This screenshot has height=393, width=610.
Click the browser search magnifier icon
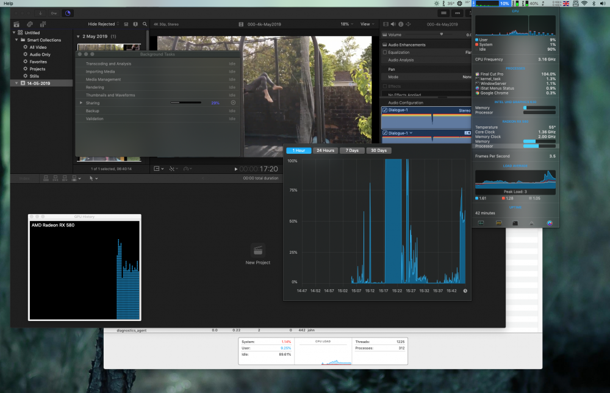(x=145, y=24)
